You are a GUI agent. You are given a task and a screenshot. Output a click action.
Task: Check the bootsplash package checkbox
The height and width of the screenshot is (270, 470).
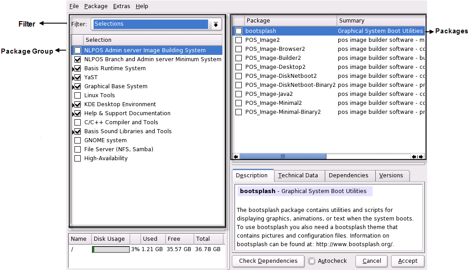[239, 31]
